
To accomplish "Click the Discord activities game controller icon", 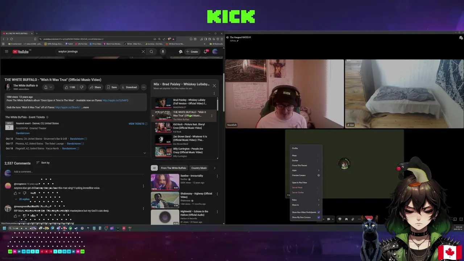I will click(x=346, y=219).
